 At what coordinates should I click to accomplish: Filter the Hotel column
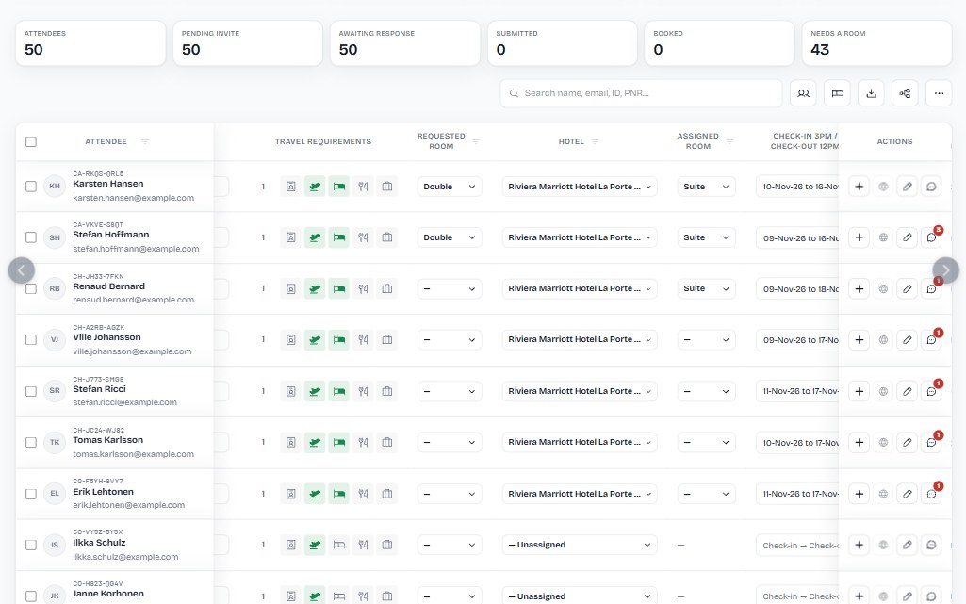tap(595, 141)
